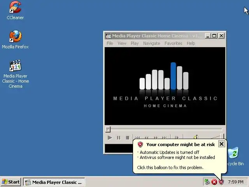Click the Media Player Classic video display area
The width and height of the screenshot is (249, 187).
pos(165,86)
